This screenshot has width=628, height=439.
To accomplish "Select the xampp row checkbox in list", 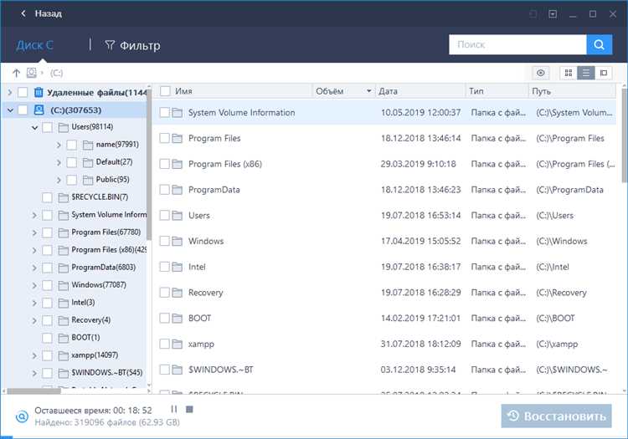I will pos(165,344).
